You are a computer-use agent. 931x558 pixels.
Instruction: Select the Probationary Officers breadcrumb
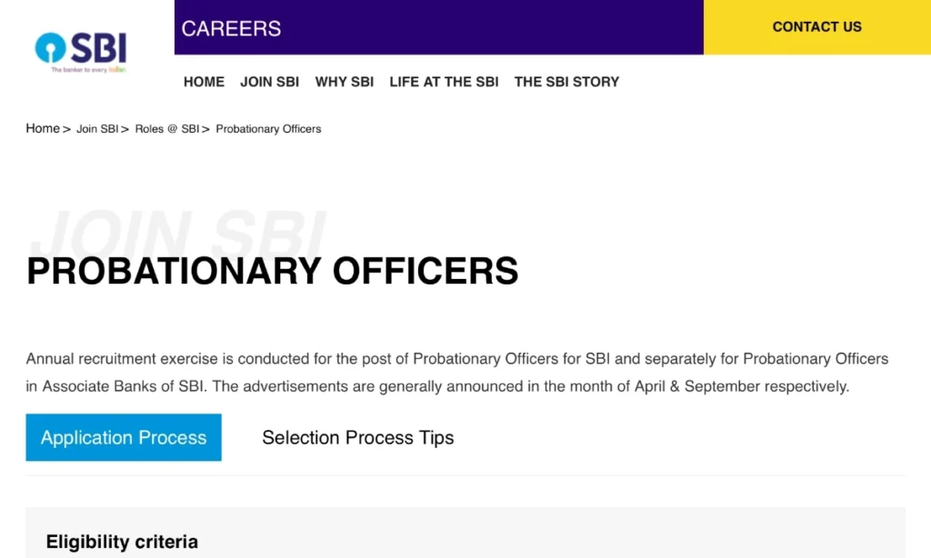click(268, 128)
